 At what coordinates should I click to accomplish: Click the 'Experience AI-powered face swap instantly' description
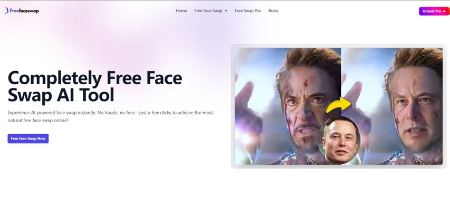(x=110, y=116)
